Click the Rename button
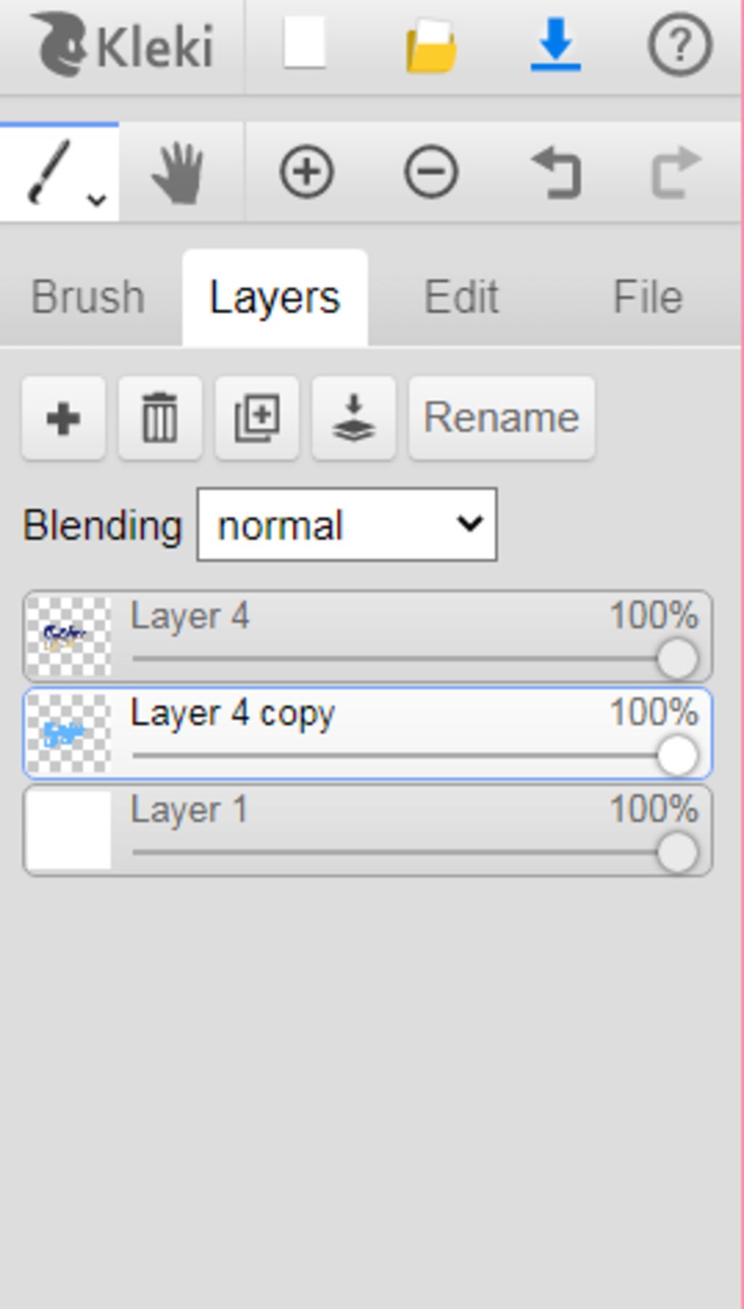This screenshot has height=1309, width=744. tap(501, 418)
